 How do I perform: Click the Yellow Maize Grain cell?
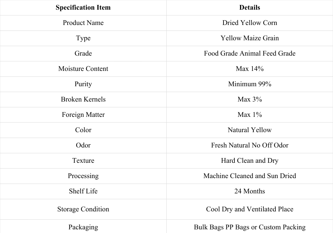pyautogui.click(x=249, y=38)
